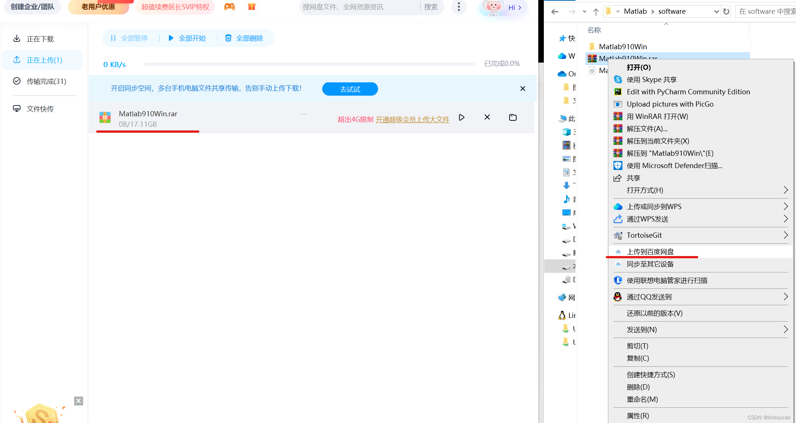Image resolution: width=796 pixels, height=423 pixels.
Task: Navigate up one folder level in Explorer
Action: [596, 12]
